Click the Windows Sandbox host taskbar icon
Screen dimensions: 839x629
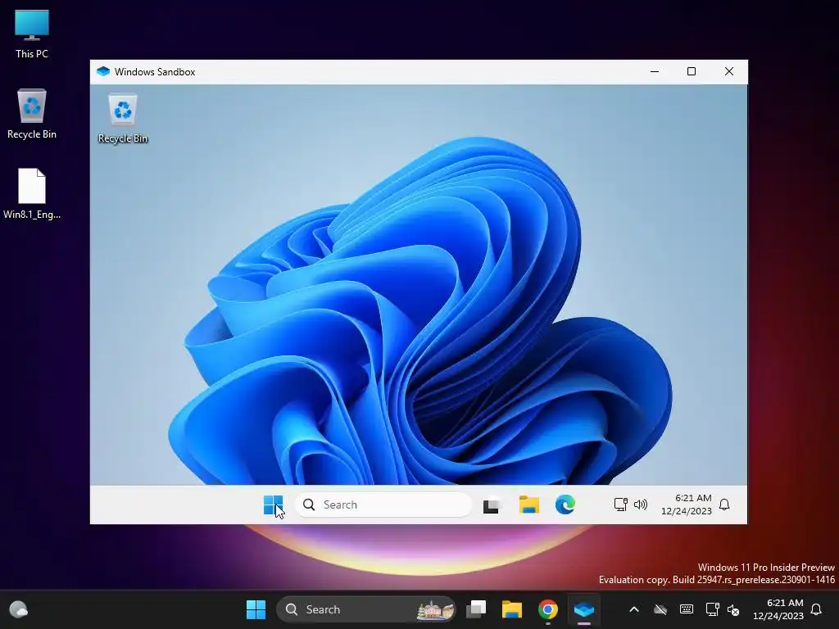(x=583, y=609)
